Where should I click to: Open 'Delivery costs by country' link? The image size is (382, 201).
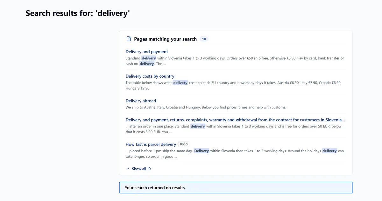(x=150, y=76)
